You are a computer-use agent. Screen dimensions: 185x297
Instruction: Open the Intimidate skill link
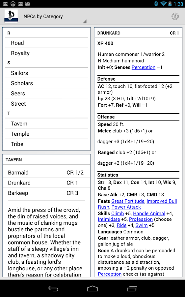tap(109, 219)
